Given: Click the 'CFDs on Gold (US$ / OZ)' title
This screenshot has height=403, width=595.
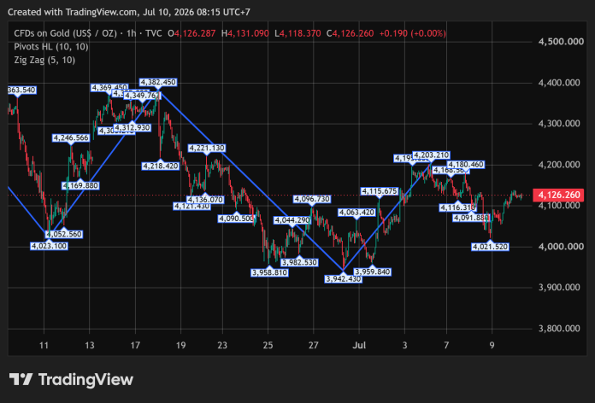Looking at the screenshot, I should tap(65, 33).
